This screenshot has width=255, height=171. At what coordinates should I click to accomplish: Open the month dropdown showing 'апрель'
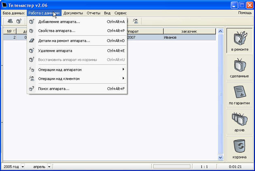coord(49,166)
